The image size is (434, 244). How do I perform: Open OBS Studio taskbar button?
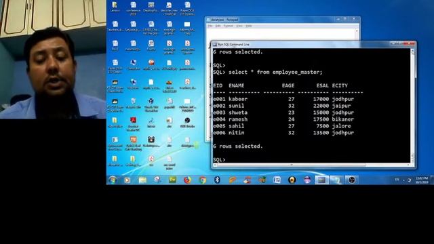351,180
